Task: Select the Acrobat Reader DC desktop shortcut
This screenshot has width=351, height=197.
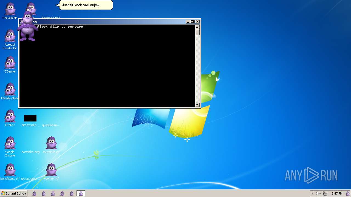Action: 10,39
